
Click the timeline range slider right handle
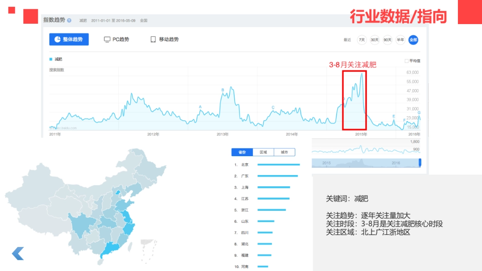coord(420,163)
